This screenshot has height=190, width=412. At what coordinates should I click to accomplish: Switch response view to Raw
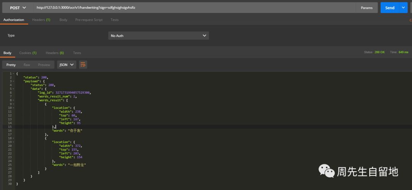pyautogui.click(x=27, y=65)
